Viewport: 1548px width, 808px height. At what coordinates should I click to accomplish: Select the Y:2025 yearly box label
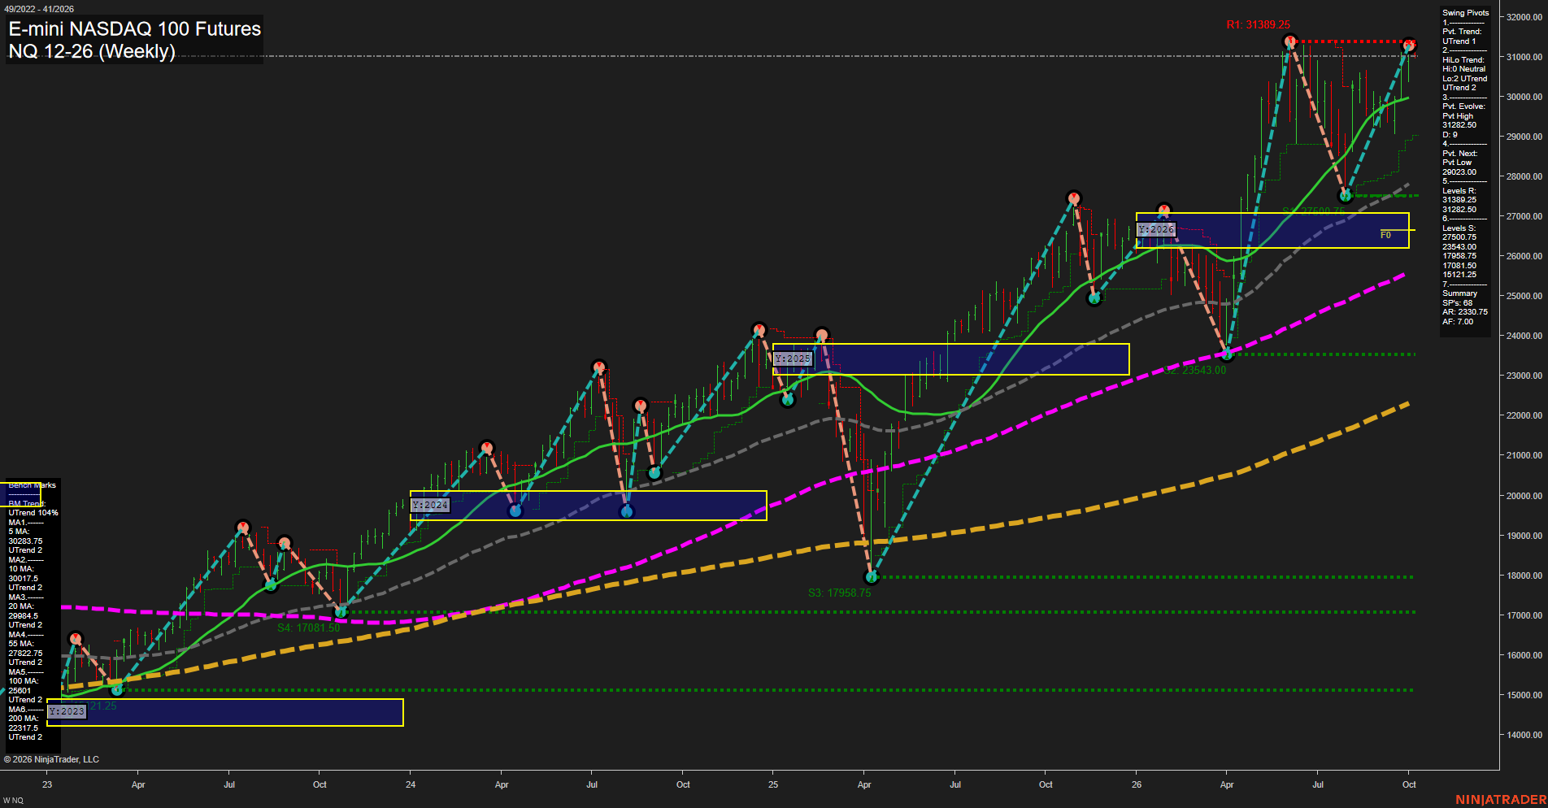792,358
